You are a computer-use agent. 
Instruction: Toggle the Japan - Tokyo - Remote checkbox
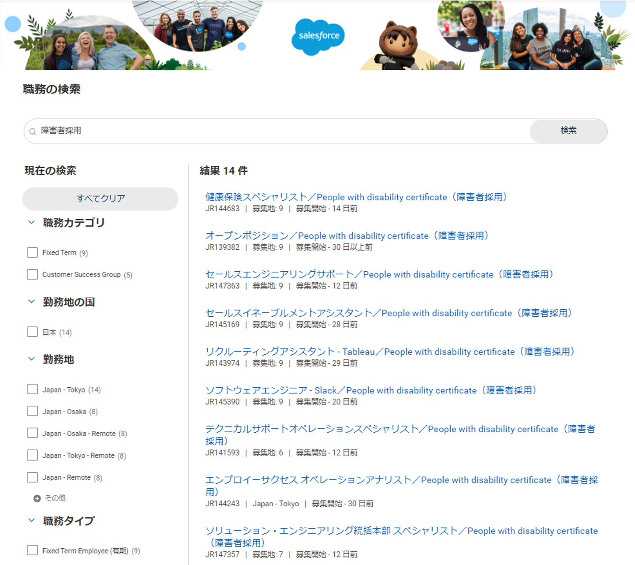pos(32,455)
